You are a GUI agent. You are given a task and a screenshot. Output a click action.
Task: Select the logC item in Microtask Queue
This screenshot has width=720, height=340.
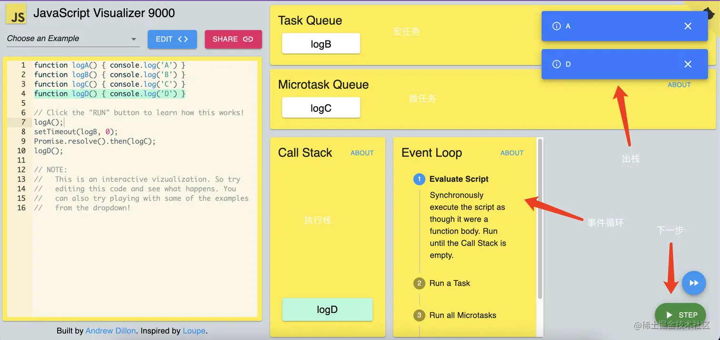click(x=321, y=108)
